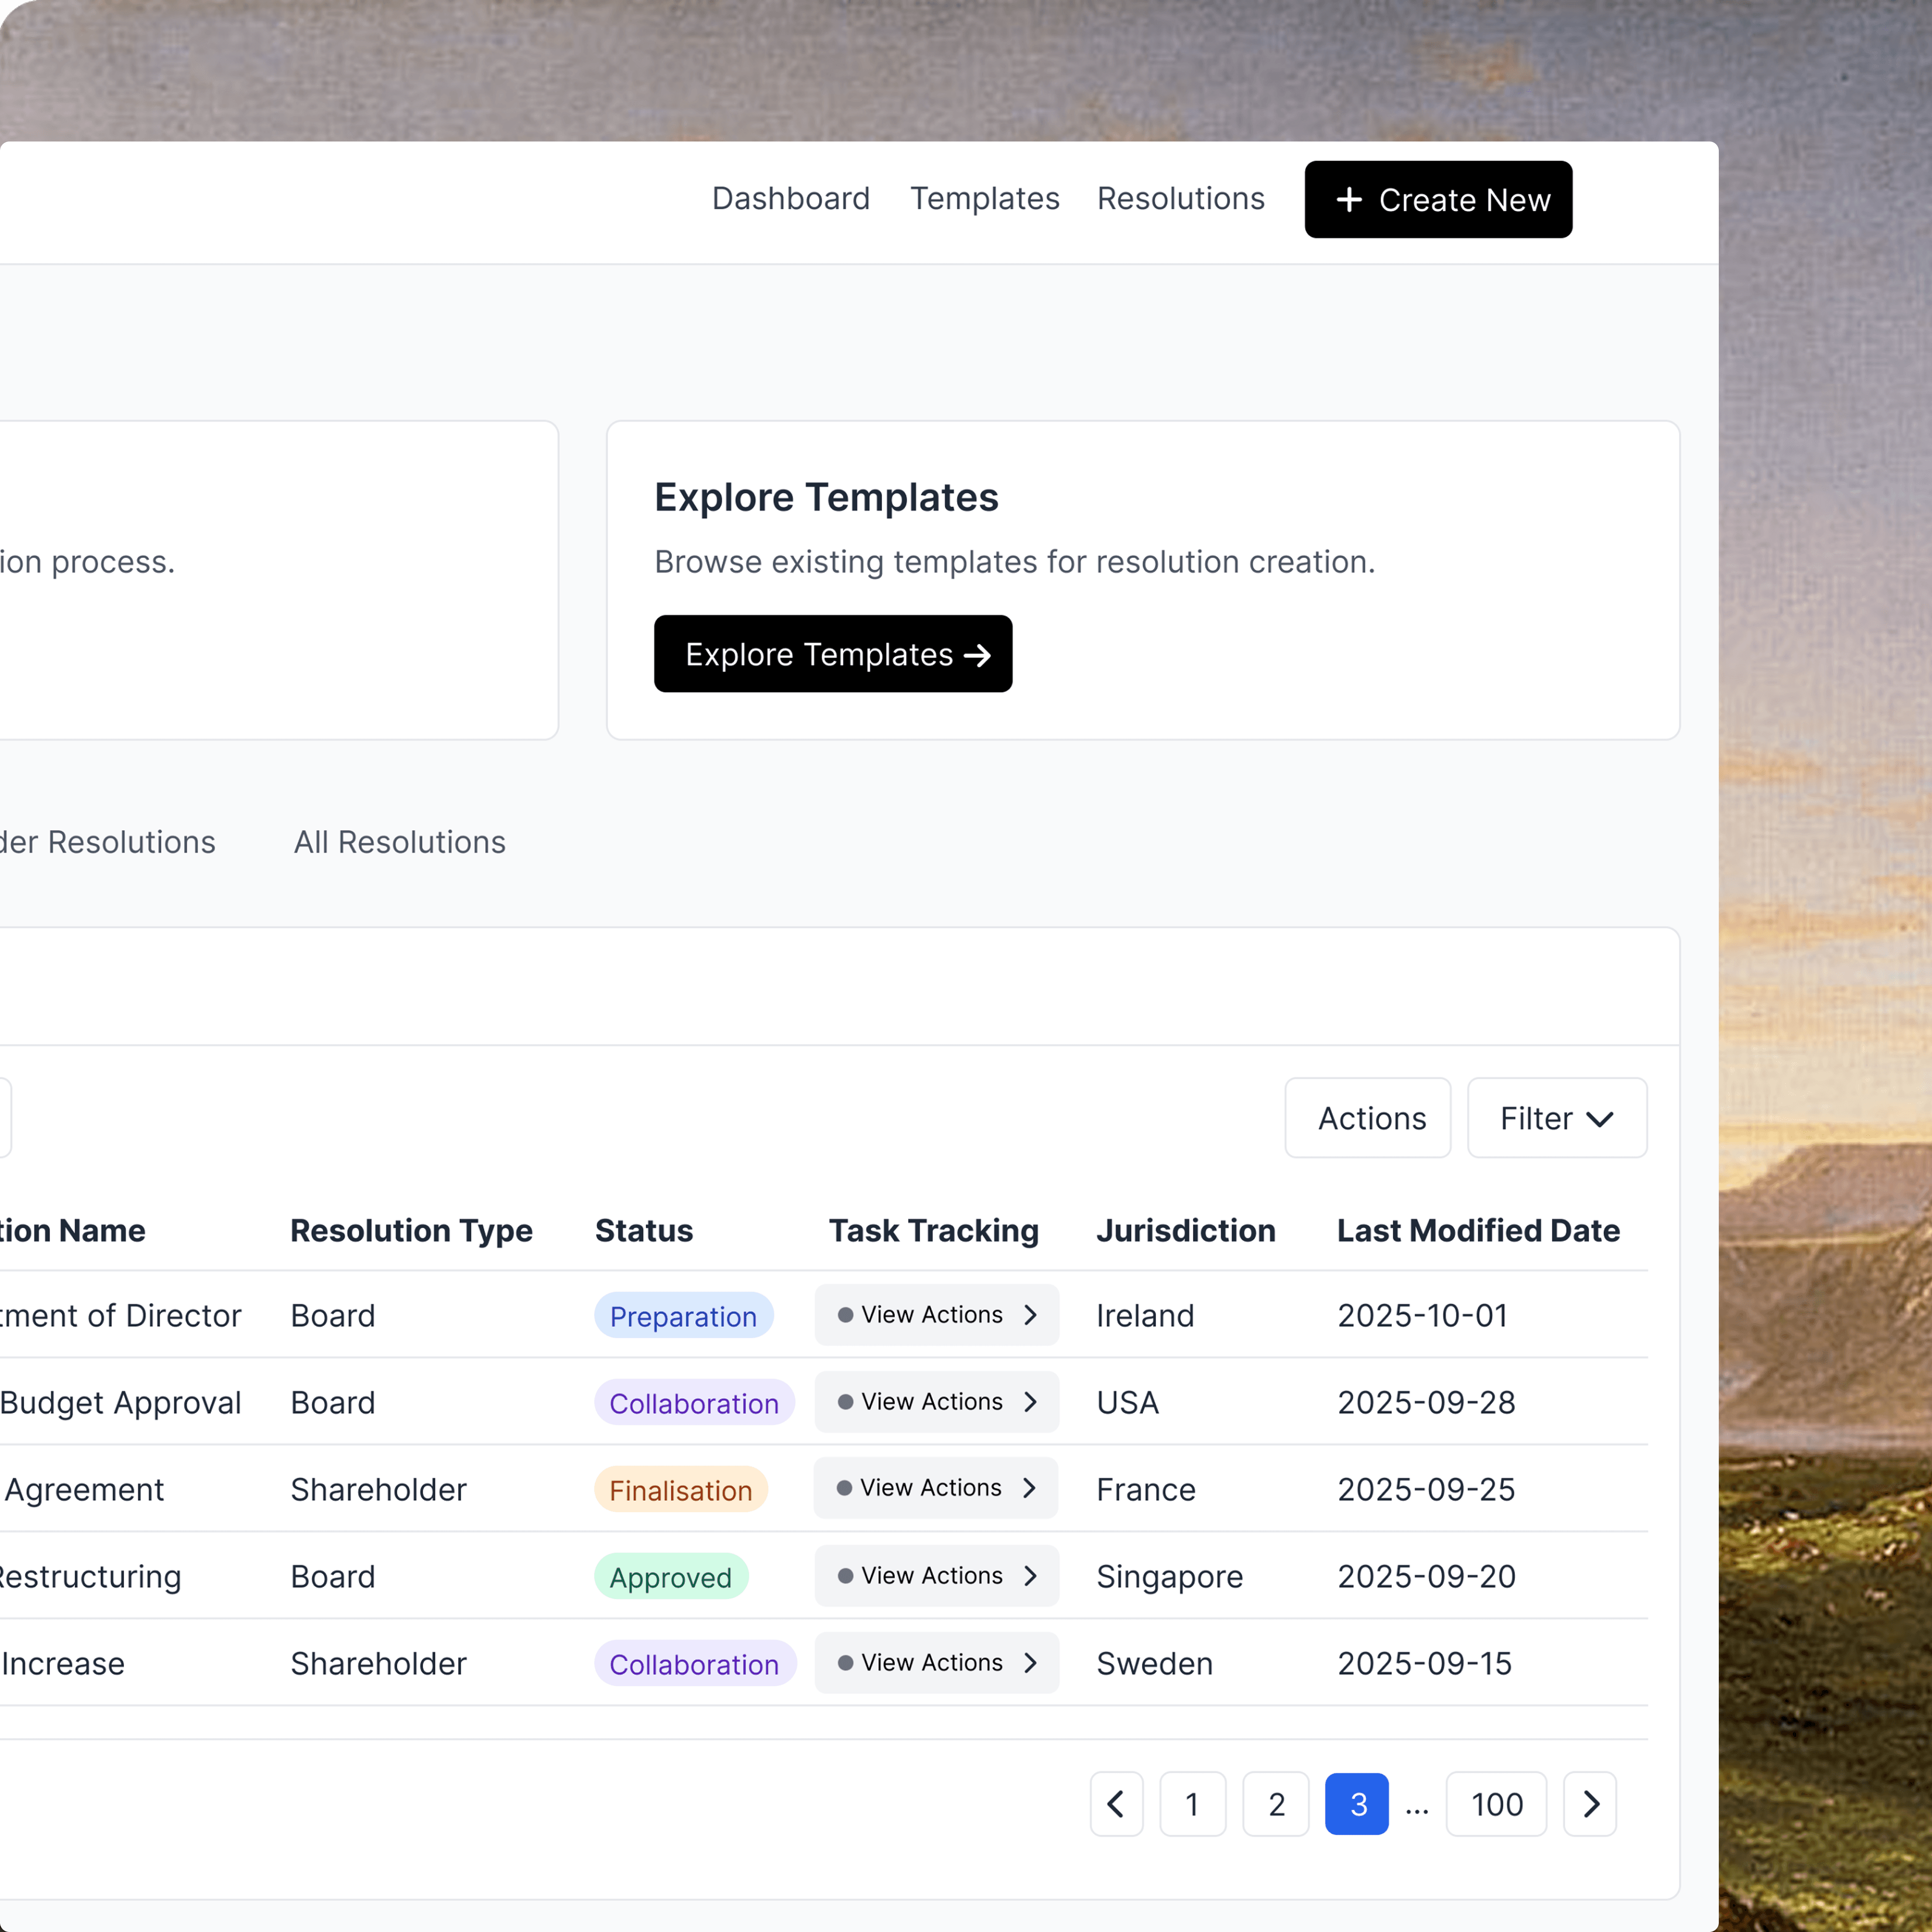
Task: Click the plus icon in Create New
Action: (x=1349, y=200)
